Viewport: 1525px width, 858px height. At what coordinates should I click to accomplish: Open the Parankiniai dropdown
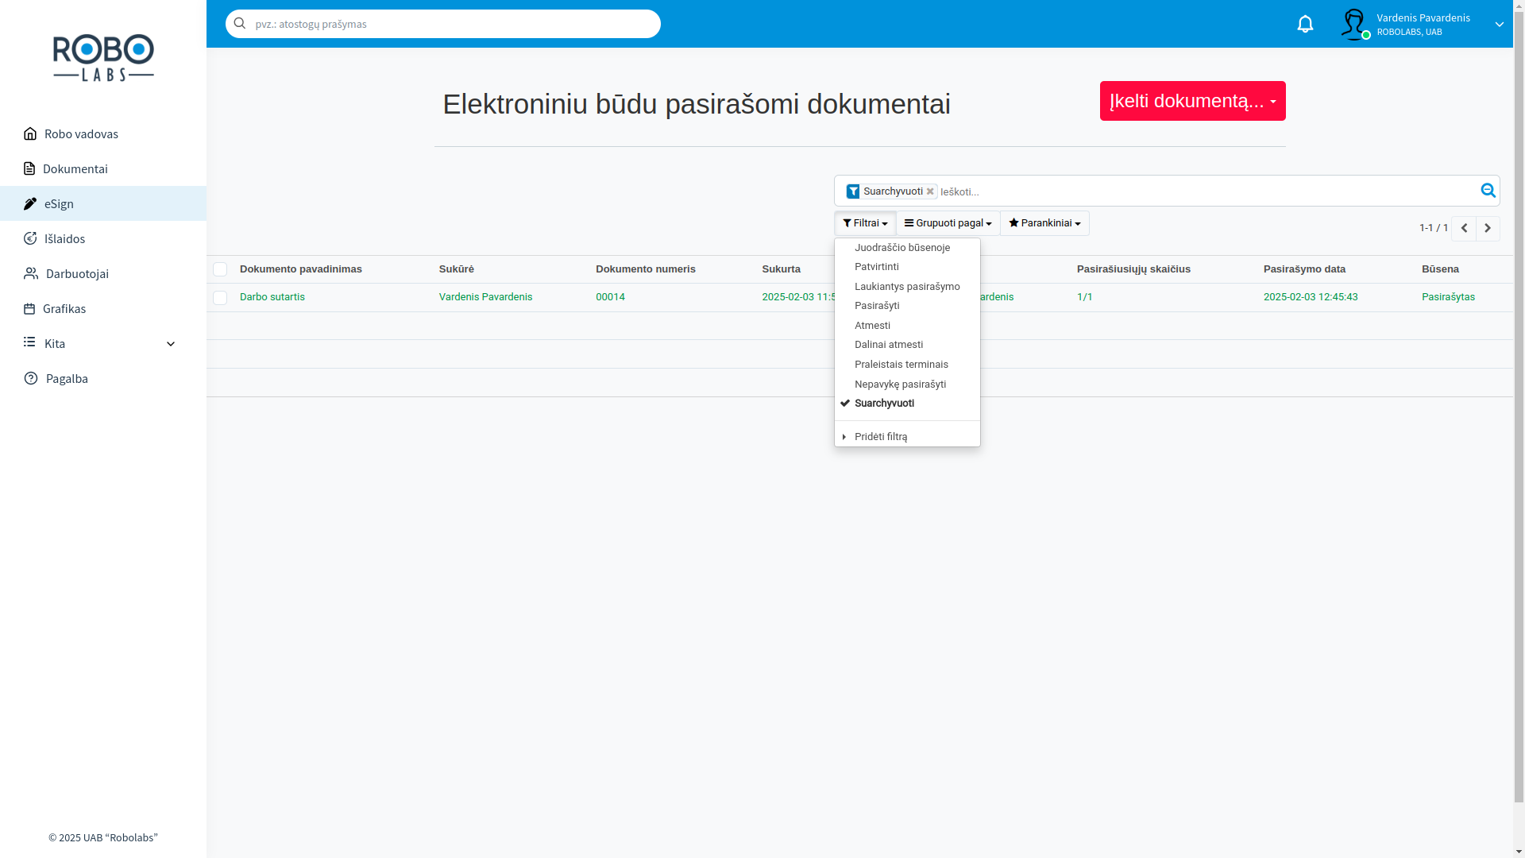[1044, 223]
